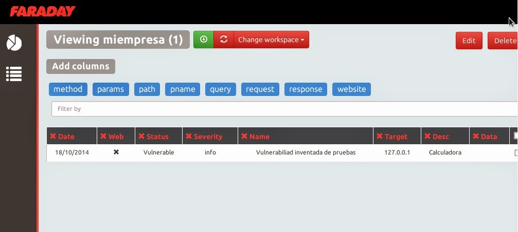Add the website column tag

(351, 89)
